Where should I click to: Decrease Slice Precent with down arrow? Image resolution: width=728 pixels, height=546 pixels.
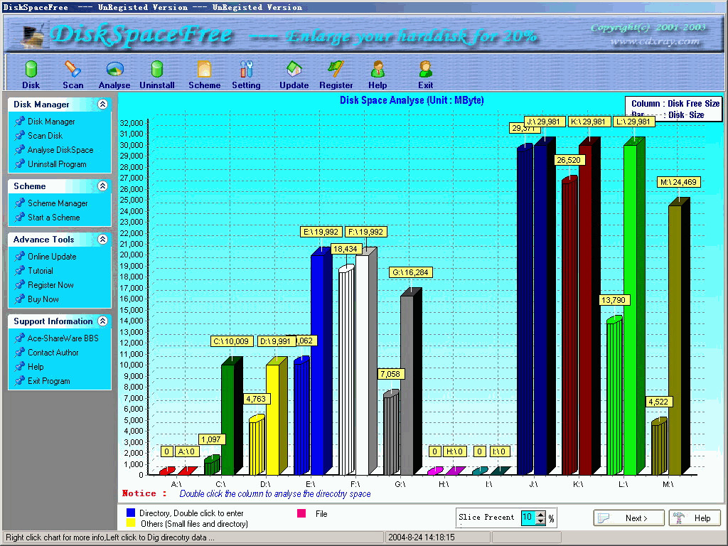pyautogui.click(x=540, y=521)
